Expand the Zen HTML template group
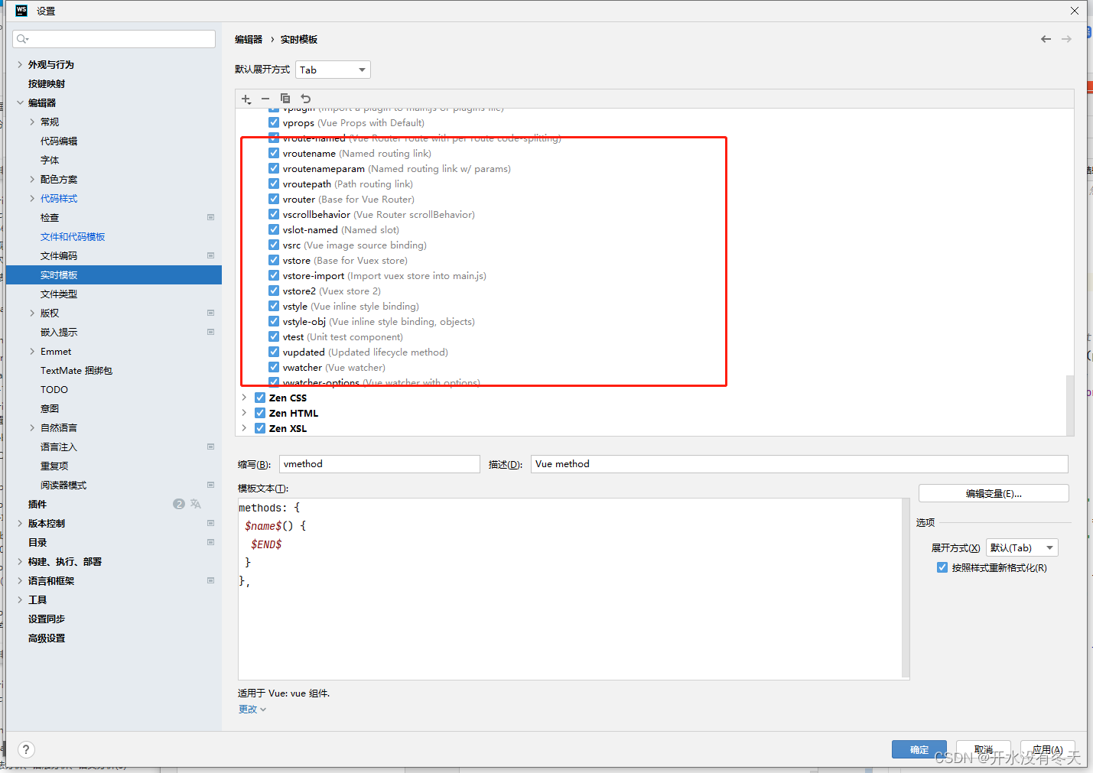Screen dimensions: 1093x773 click(x=244, y=413)
